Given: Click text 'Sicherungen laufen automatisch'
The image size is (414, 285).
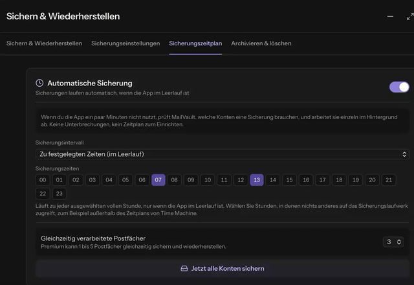Looking at the screenshot, I should (76, 93).
